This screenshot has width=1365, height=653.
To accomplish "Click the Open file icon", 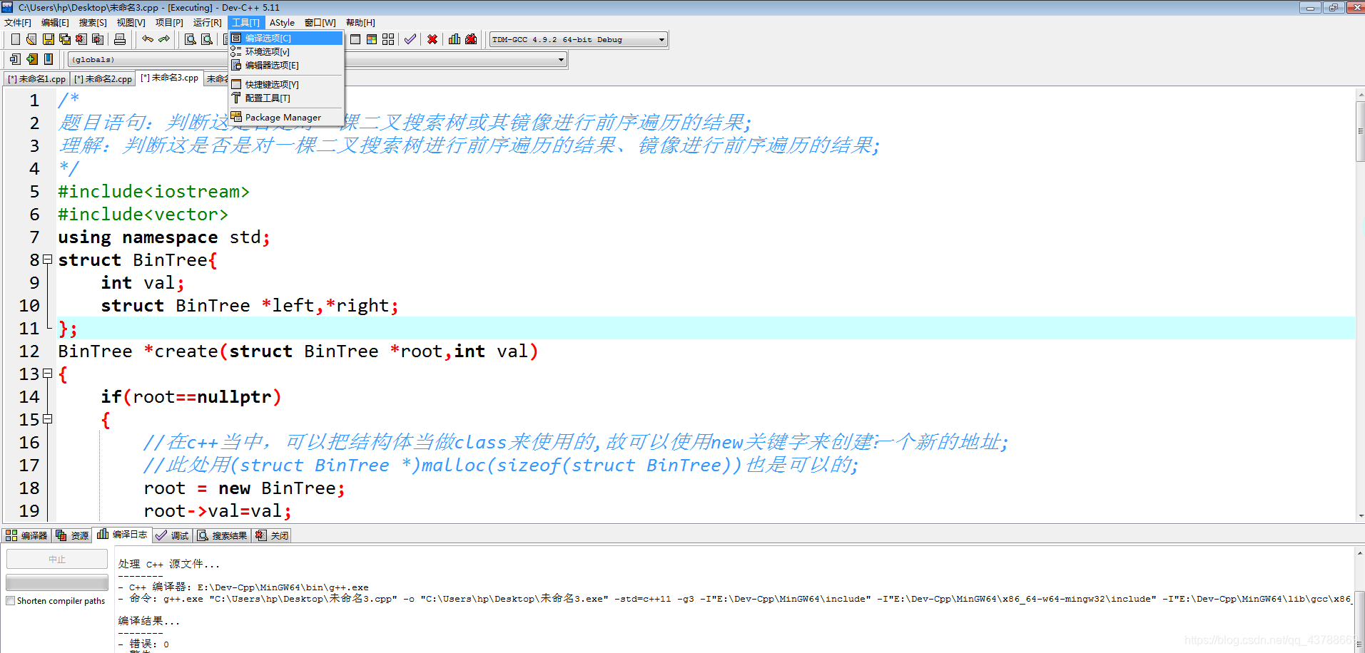I will click(31, 39).
